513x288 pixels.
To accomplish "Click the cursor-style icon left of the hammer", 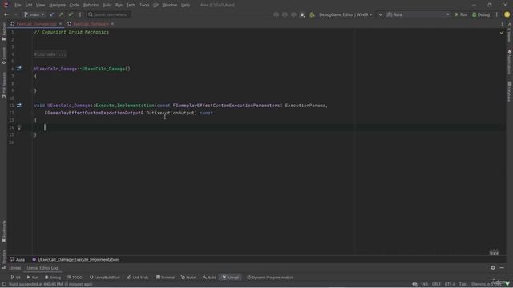I will pyautogui.click(x=303, y=14).
